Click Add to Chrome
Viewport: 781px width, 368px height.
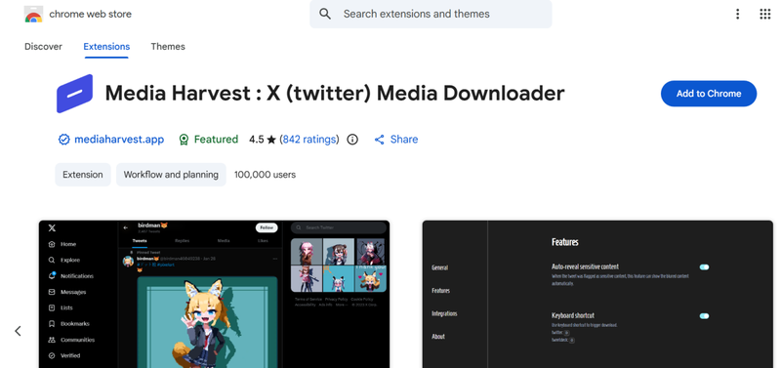[709, 94]
